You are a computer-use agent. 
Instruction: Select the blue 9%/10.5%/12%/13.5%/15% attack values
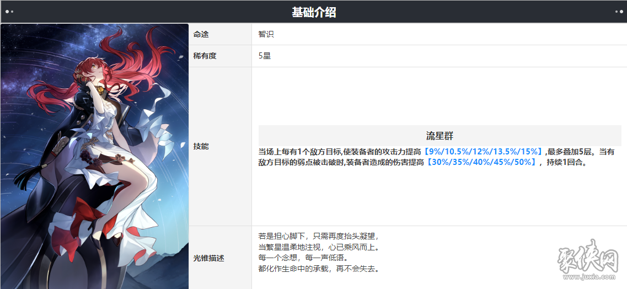(483, 152)
